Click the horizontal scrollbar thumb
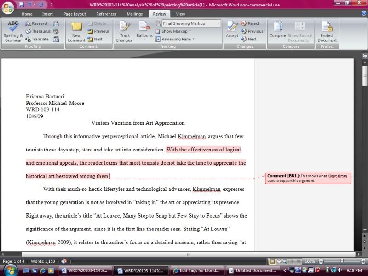The image size is (368, 276). tap(189, 254)
